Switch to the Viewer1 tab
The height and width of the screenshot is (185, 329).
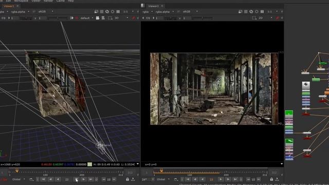[x=9, y=6]
